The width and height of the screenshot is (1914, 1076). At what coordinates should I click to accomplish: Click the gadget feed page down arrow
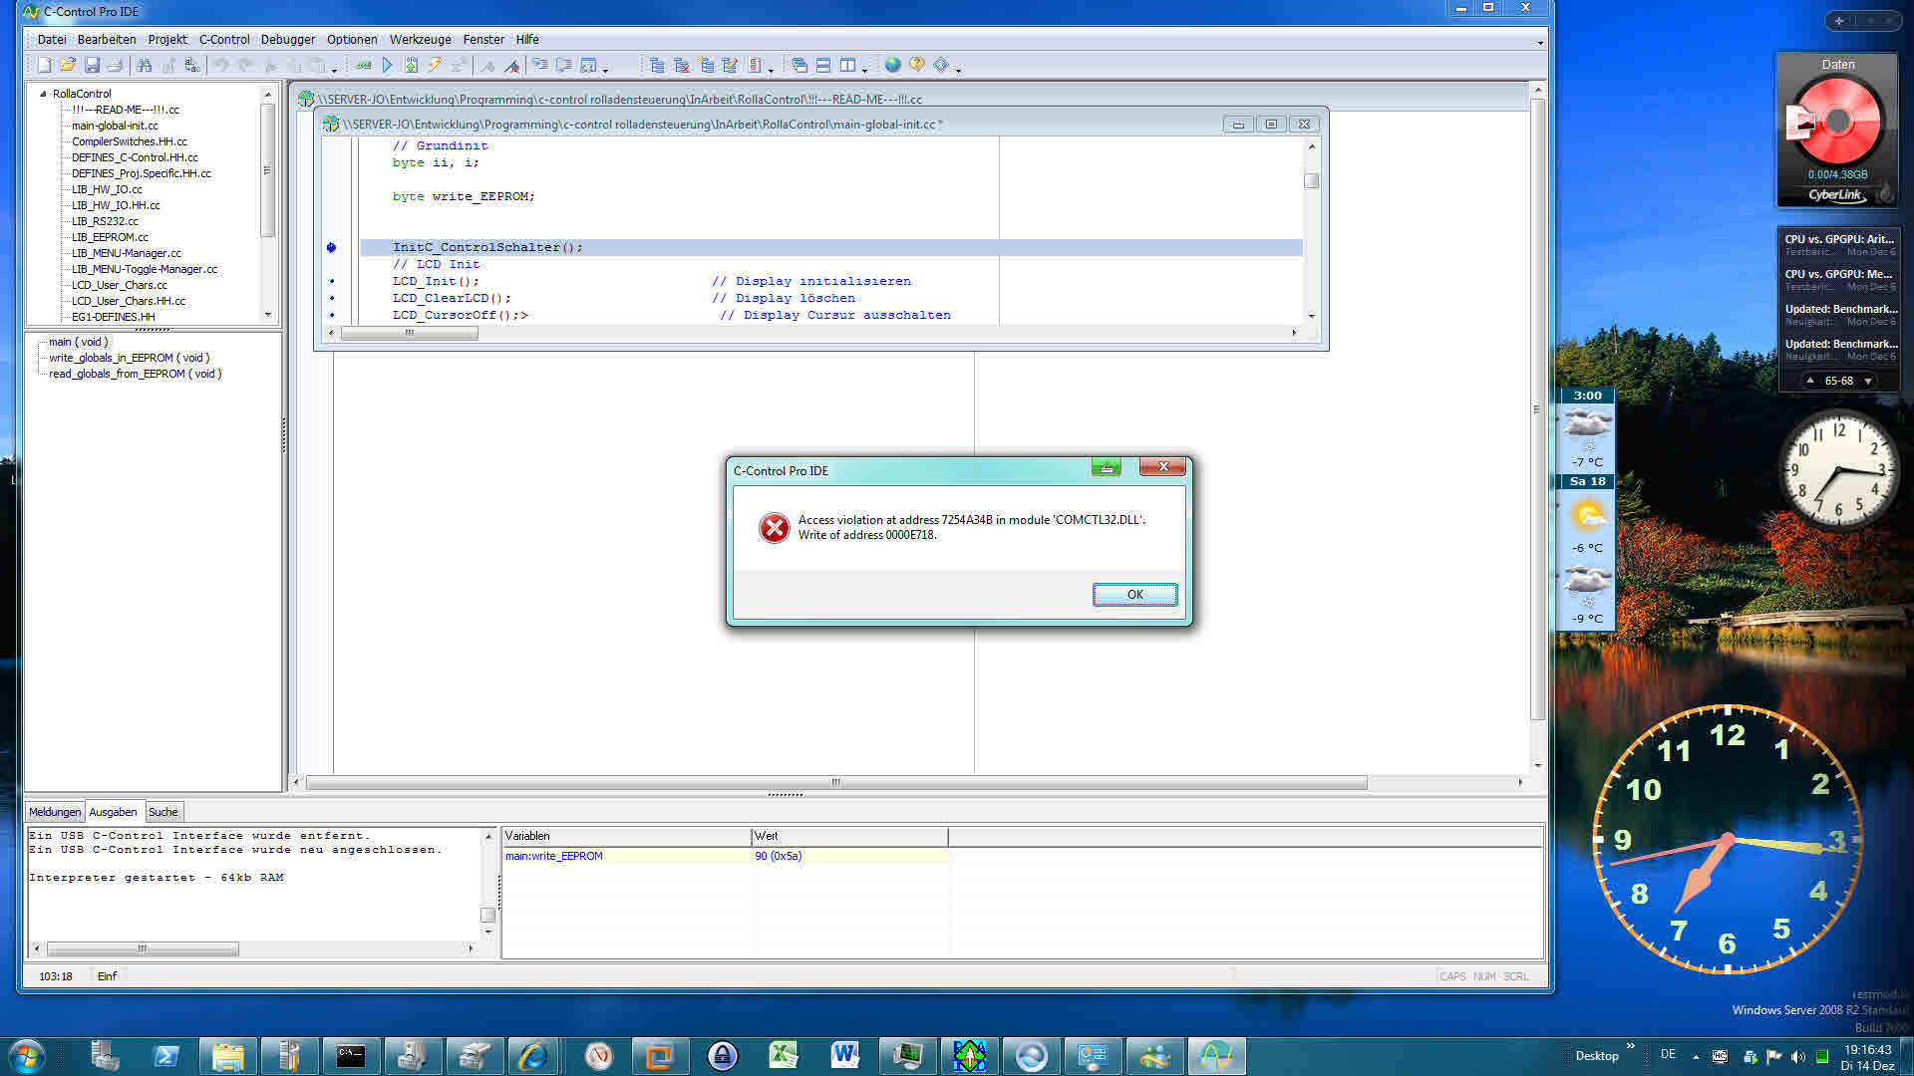[x=1868, y=382]
